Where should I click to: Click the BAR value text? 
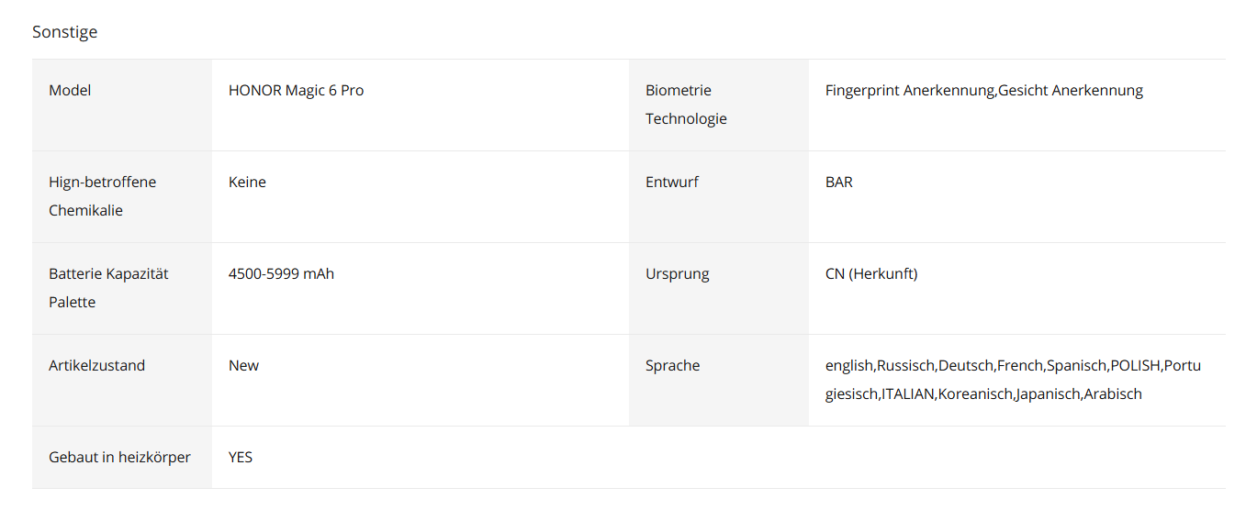(x=839, y=183)
